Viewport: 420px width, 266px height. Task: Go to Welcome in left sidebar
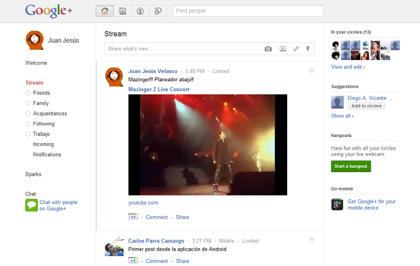(x=36, y=63)
